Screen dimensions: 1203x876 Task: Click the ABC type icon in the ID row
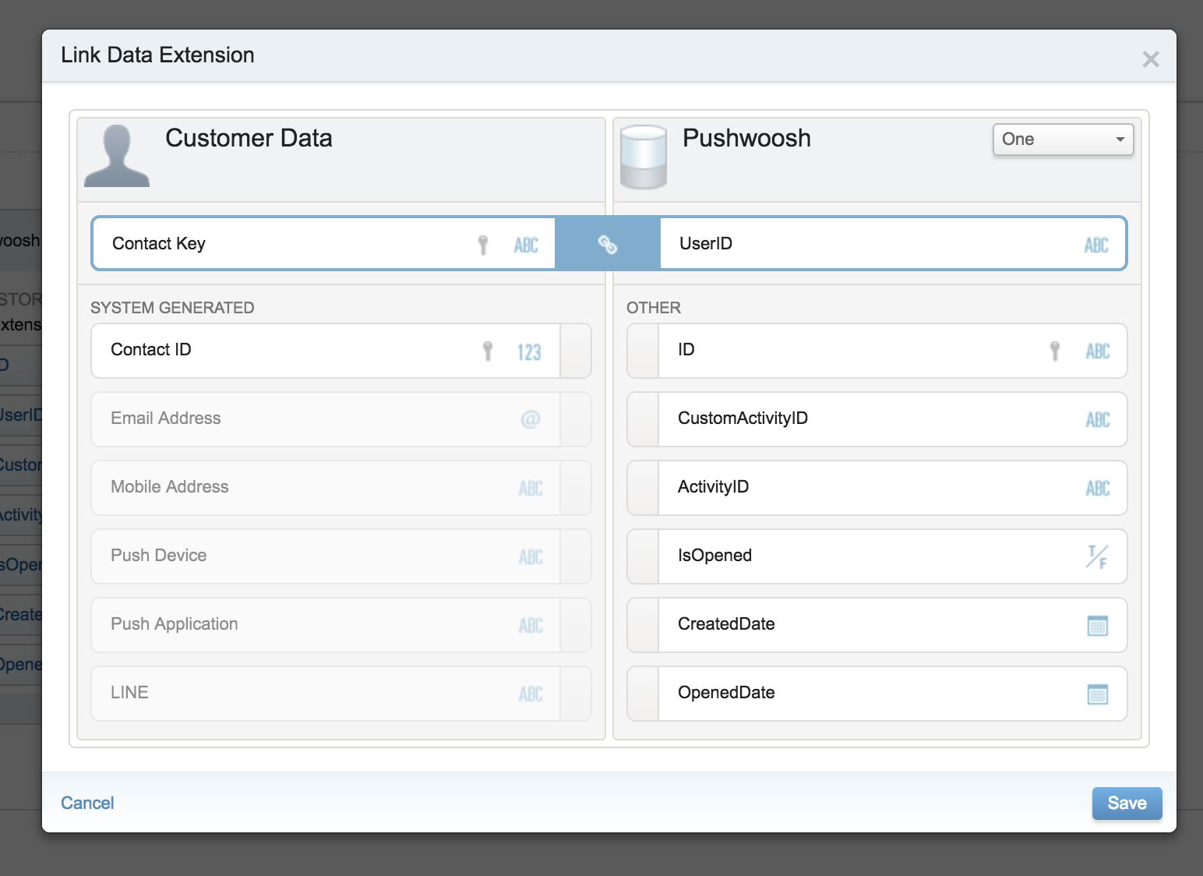point(1098,351)
